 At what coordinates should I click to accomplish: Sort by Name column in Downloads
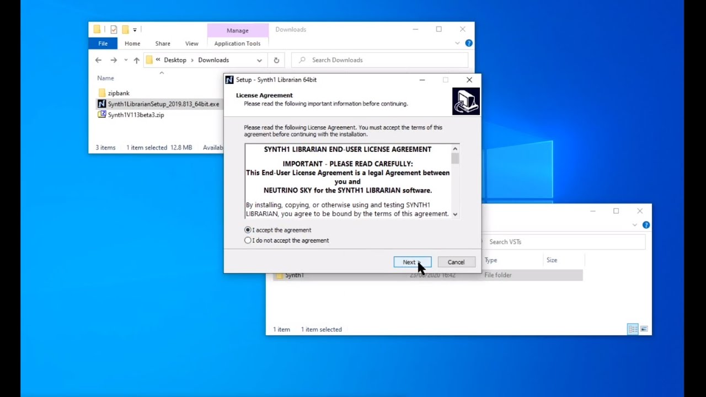(106, 78)
